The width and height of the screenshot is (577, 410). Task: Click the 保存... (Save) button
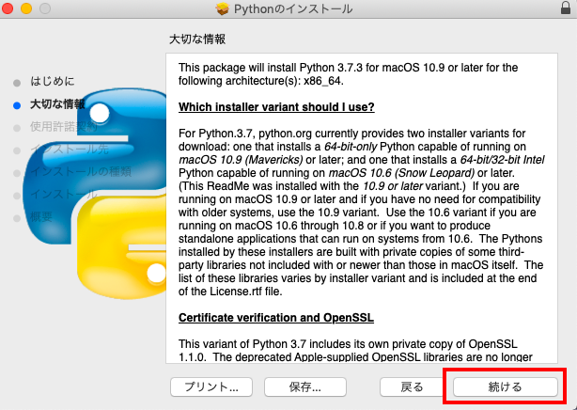[x=305, y=386]
